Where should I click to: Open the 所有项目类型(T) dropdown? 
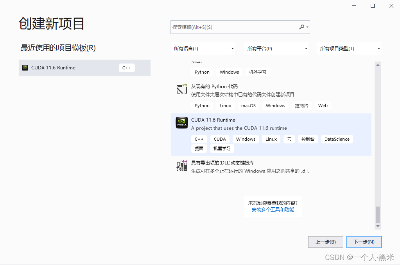pos(349,49)
